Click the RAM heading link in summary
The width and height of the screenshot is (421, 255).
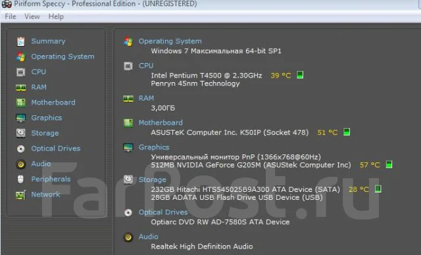146,98
